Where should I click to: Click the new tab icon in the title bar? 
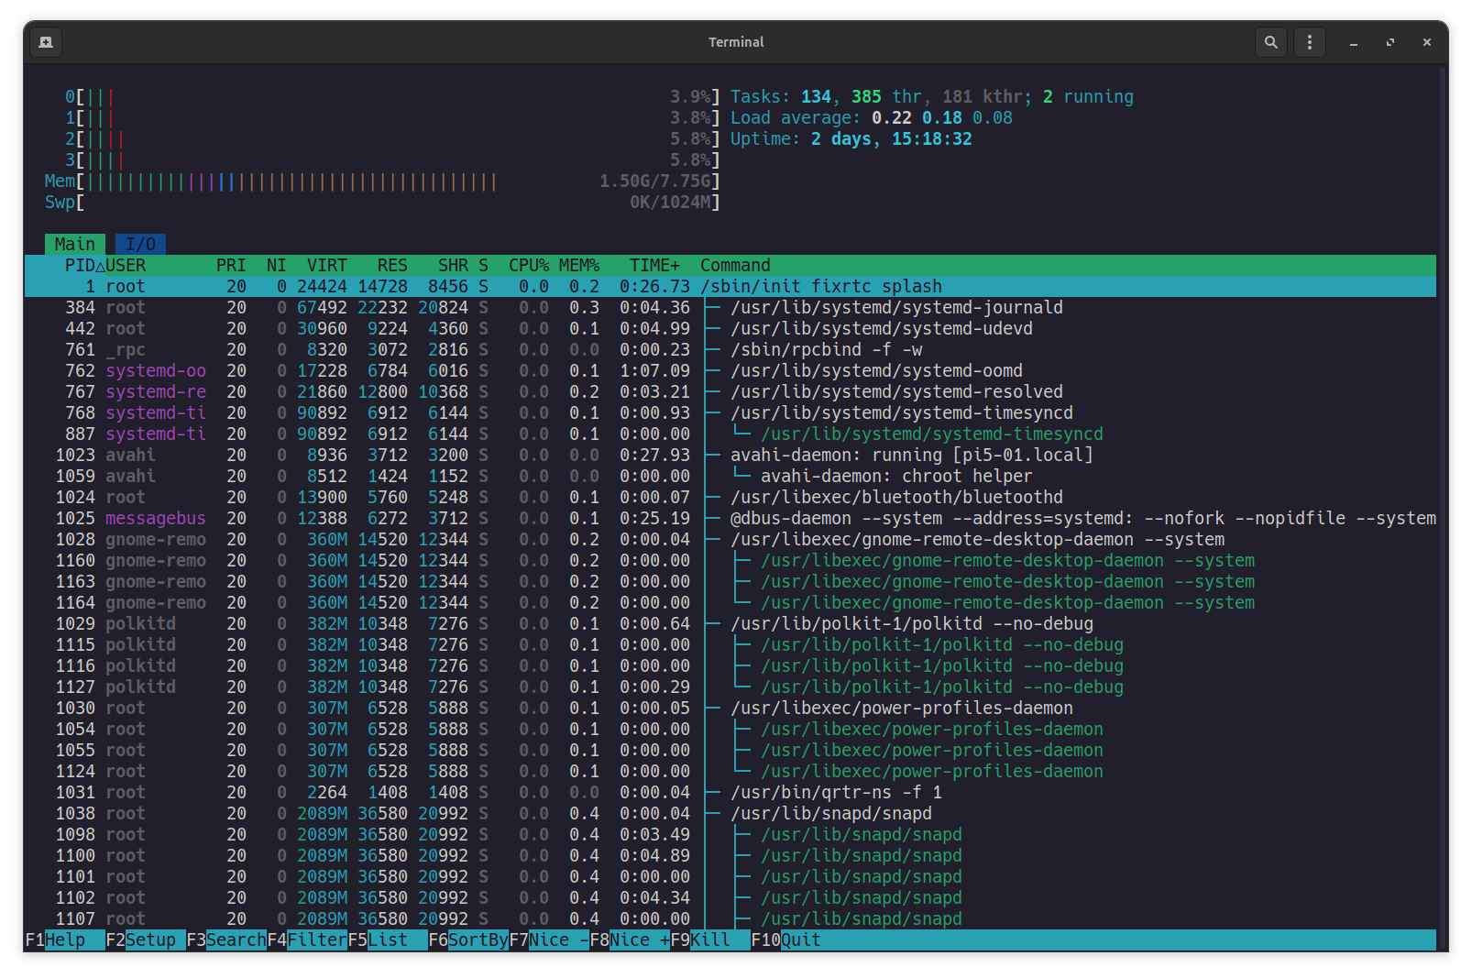pos(46,42)
